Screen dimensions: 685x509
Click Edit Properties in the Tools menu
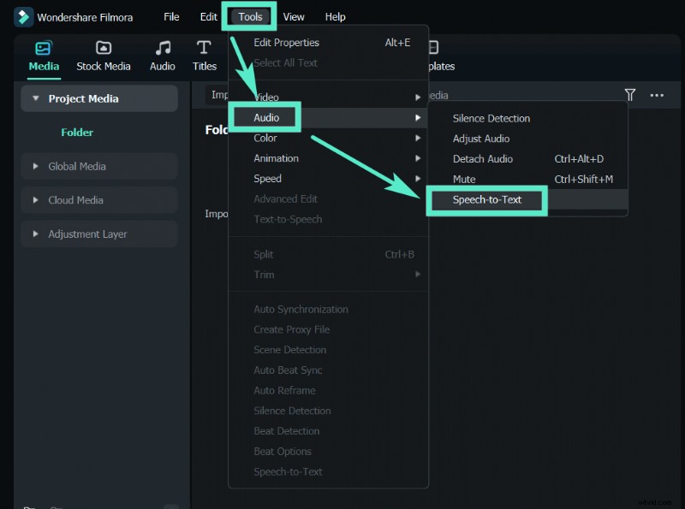click(x=287, y=42)
